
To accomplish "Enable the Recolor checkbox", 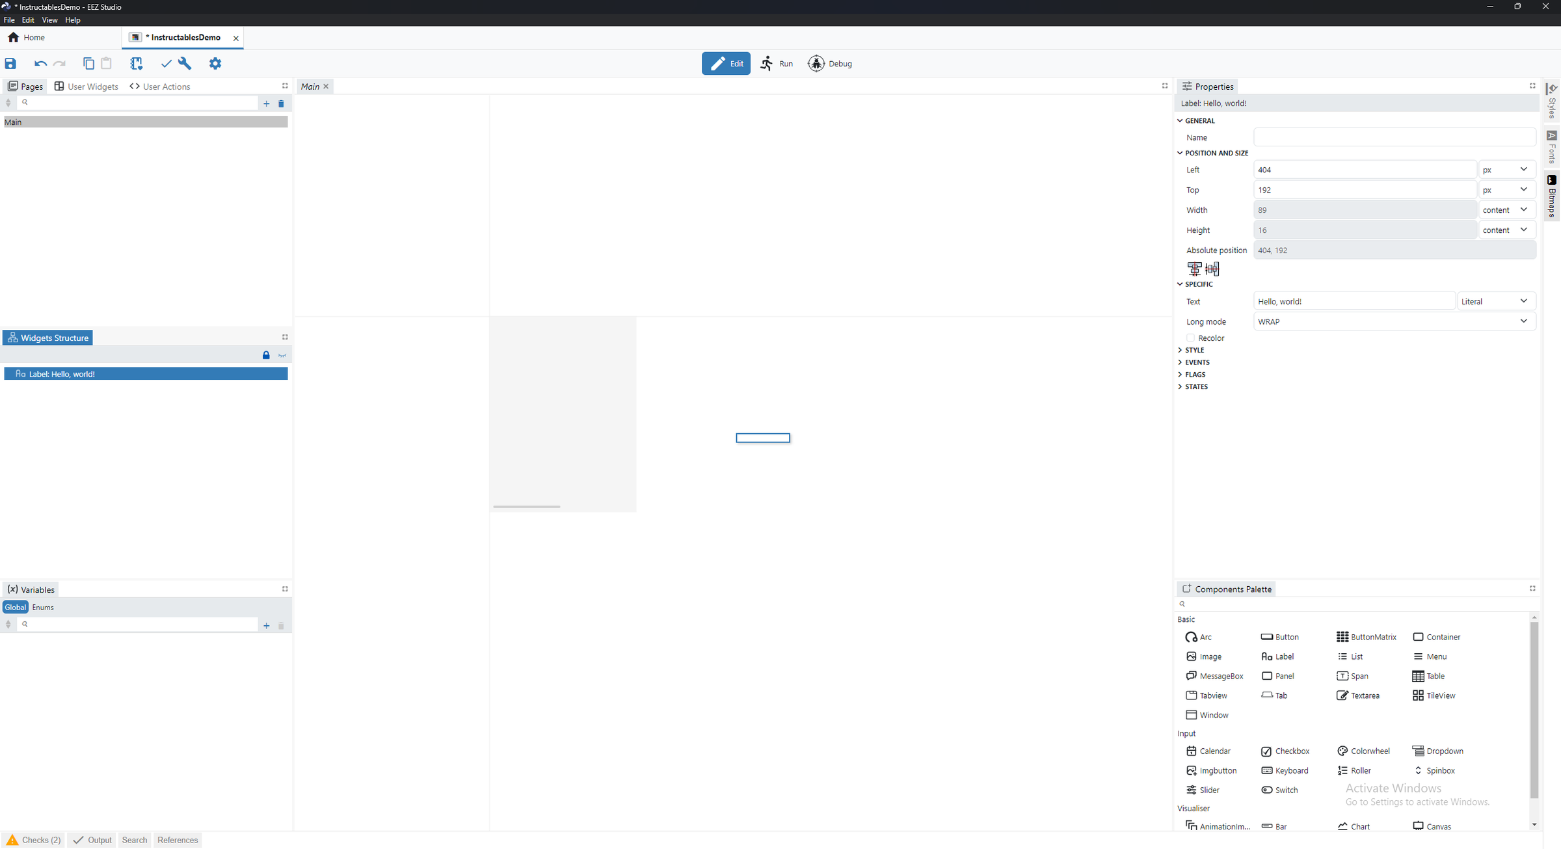I will 1190,338.
